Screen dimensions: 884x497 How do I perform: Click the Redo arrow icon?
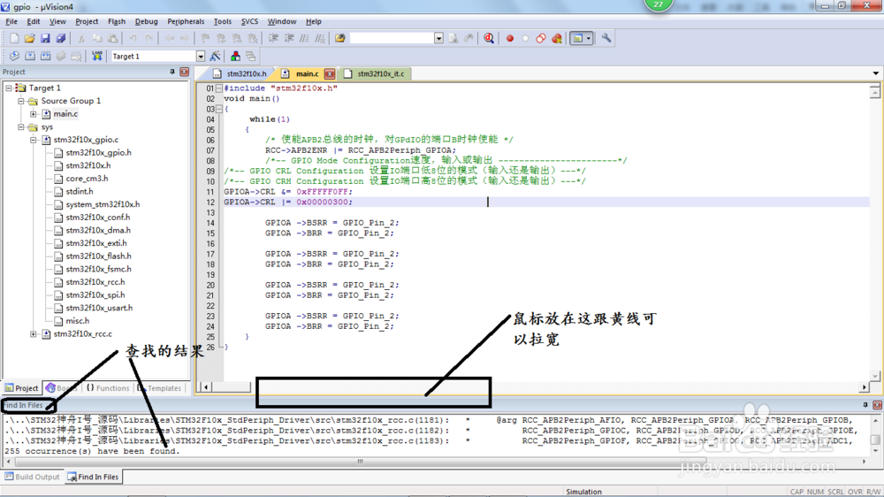[x=149, y=38]
